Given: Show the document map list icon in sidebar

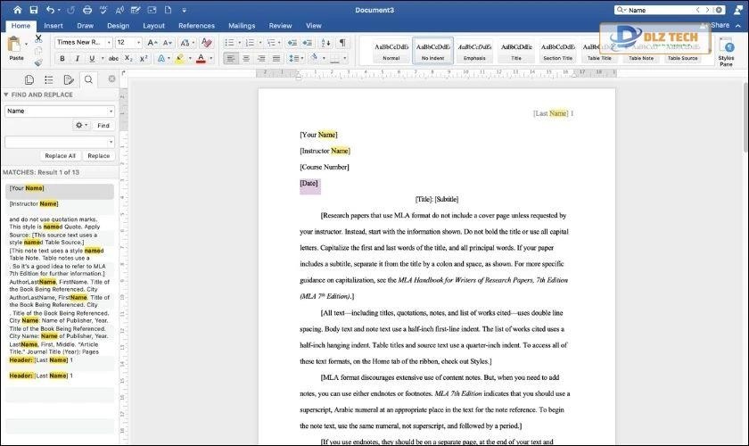Looking at the screenshot, I should click(49, 79).
